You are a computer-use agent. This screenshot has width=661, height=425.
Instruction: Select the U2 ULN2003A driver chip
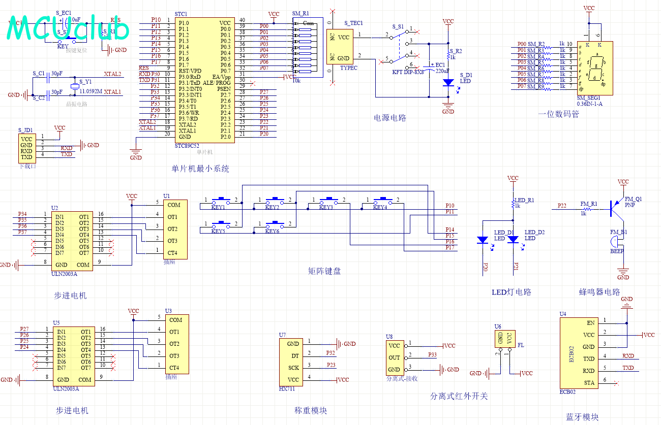tap(73, 241)
